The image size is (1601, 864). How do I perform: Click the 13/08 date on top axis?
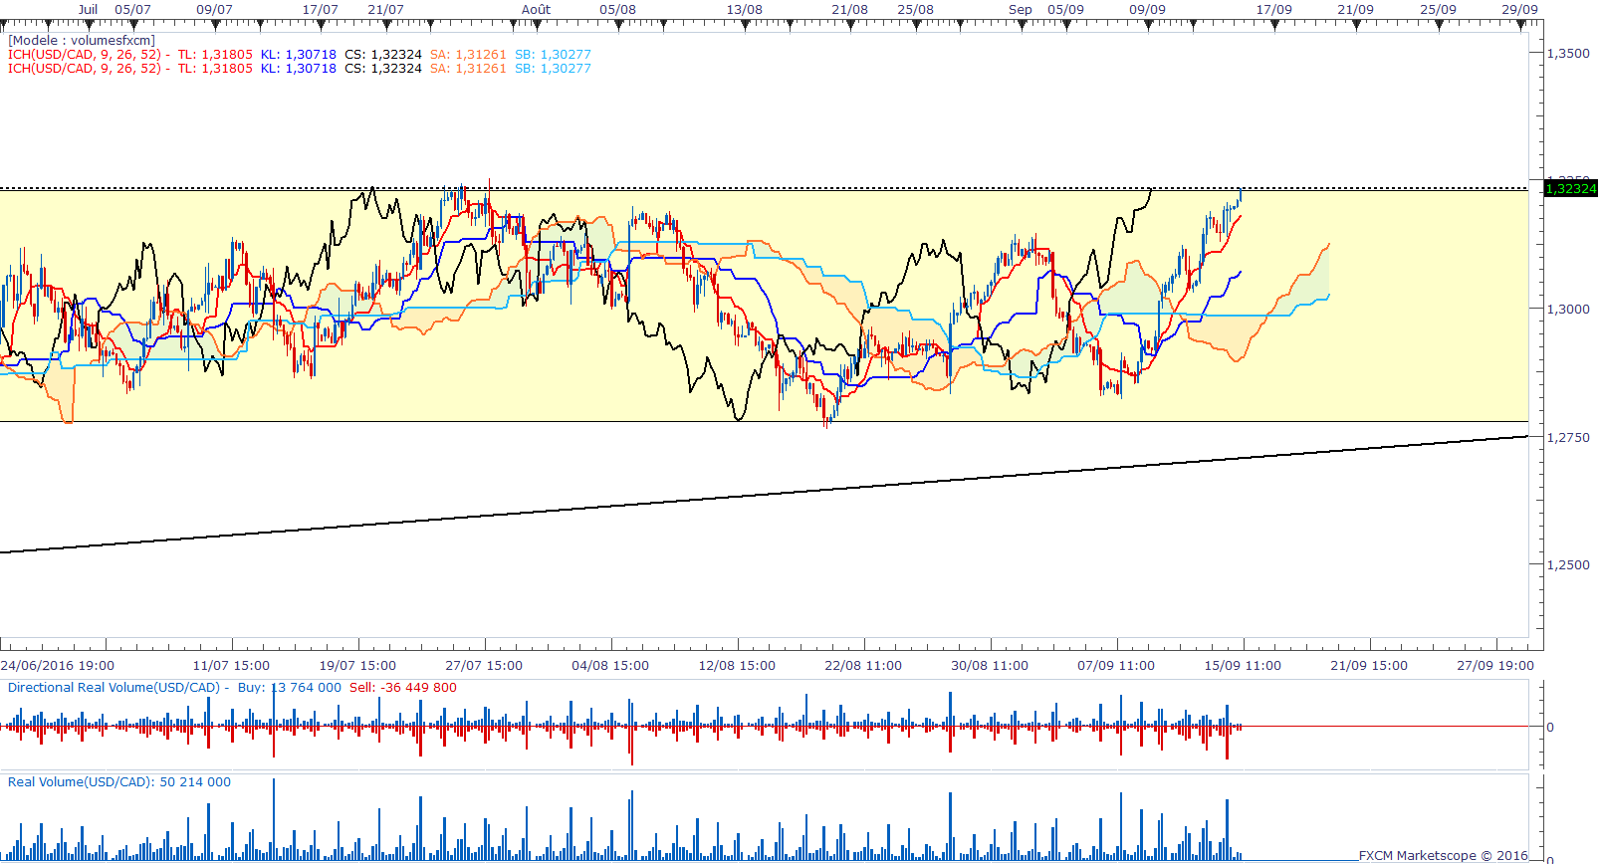(x=744, y=9)
